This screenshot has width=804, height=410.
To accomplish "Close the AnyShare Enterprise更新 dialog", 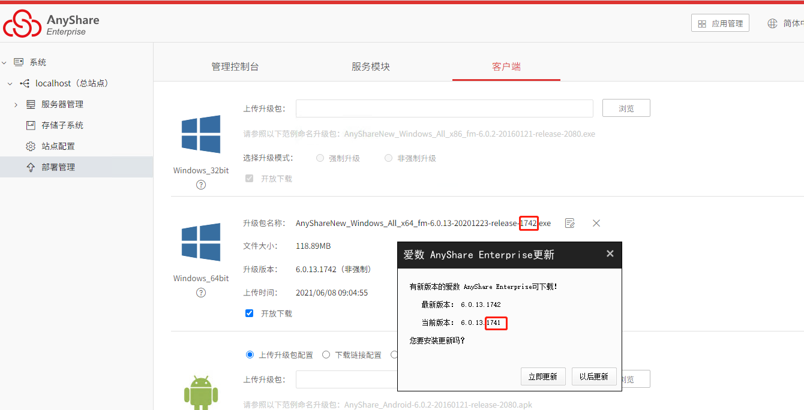I will tap(610, 254).
